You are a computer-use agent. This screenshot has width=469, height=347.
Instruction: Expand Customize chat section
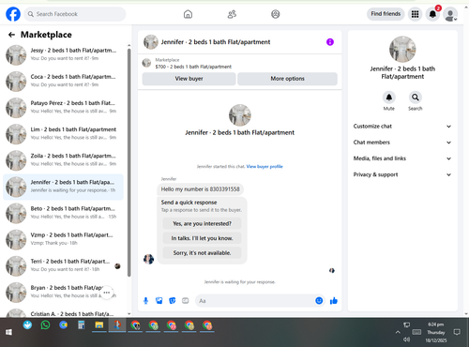[x=402, y=127]
